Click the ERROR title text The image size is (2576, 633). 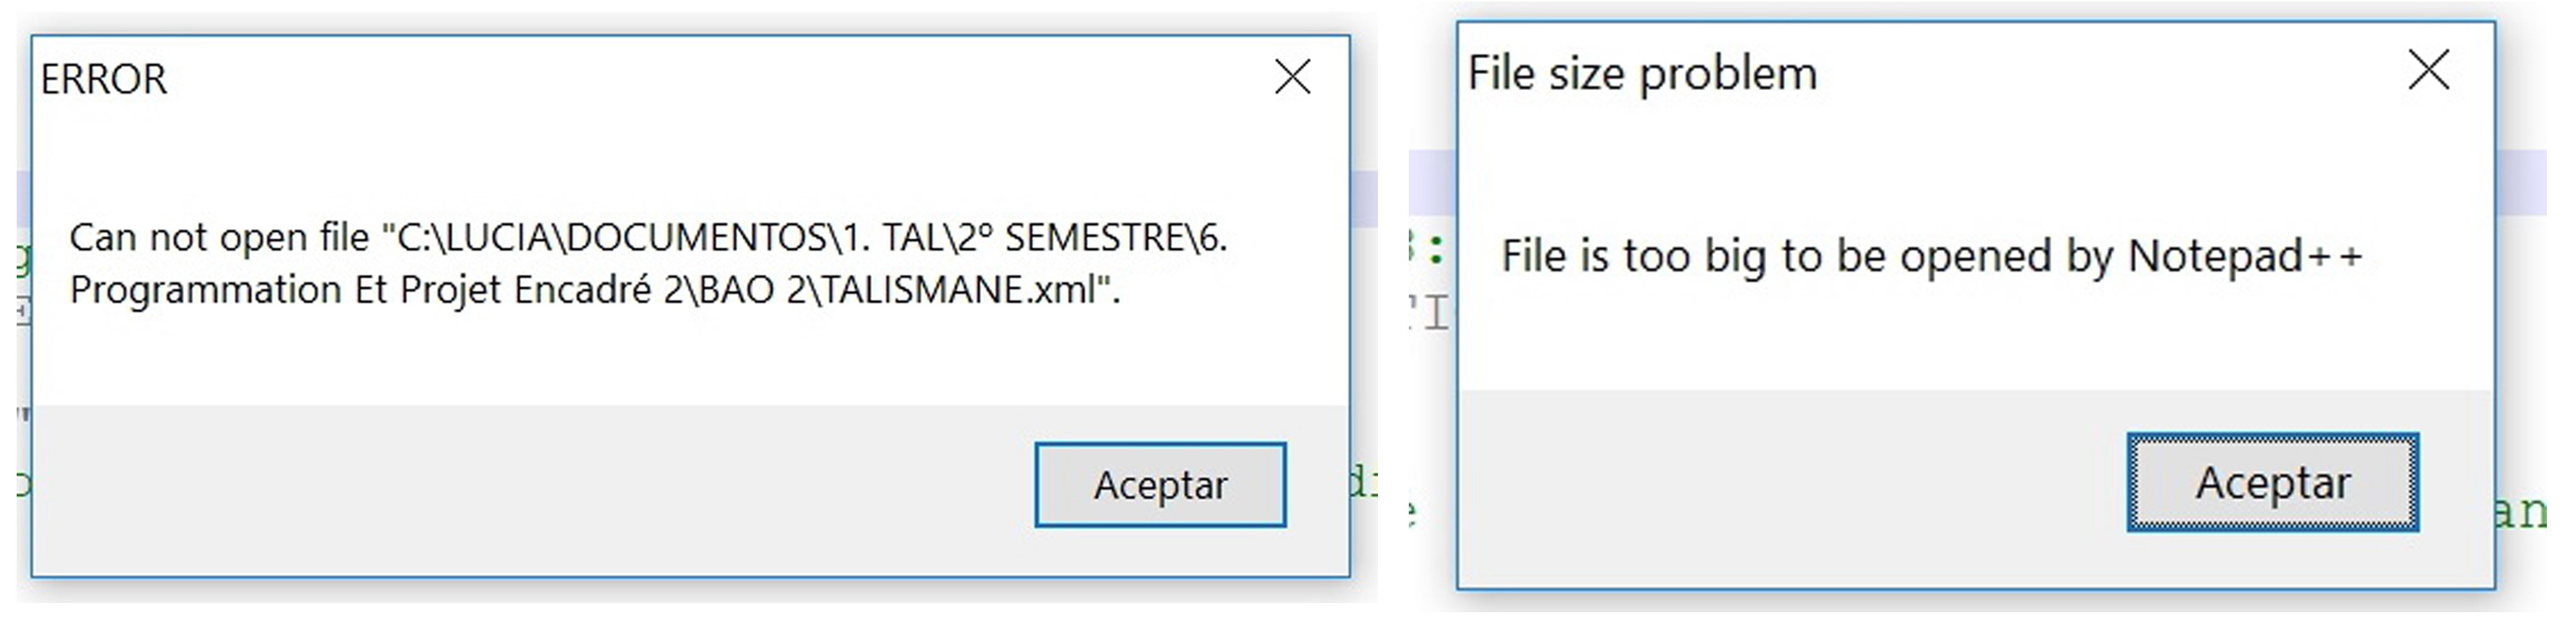point(103,79)
